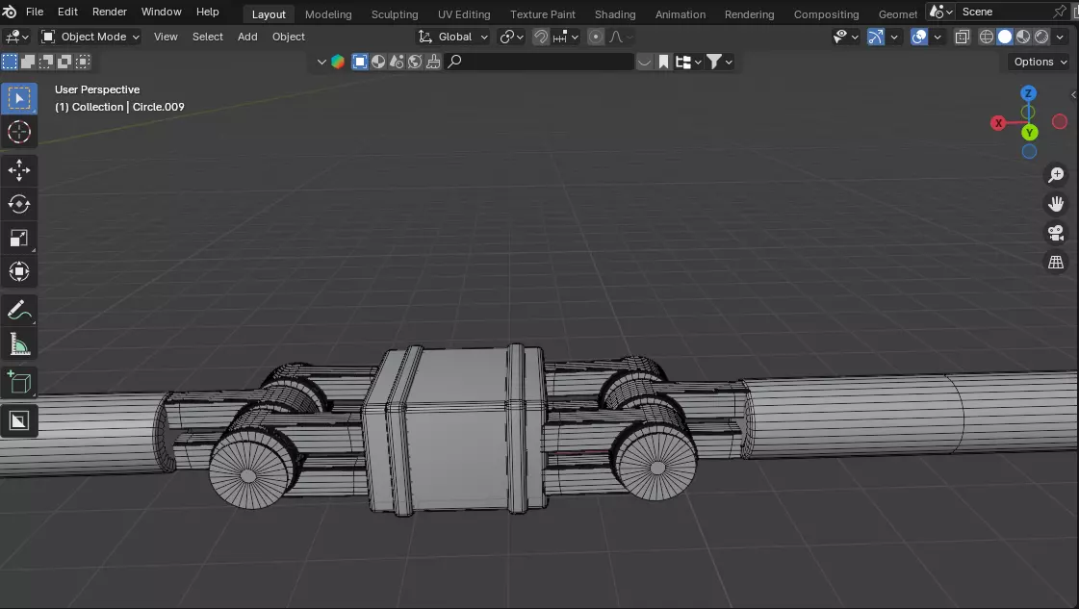Switch perspective/orthographic with grid icon
The width and height of the screenshot is (1079, 609).
1056,263
